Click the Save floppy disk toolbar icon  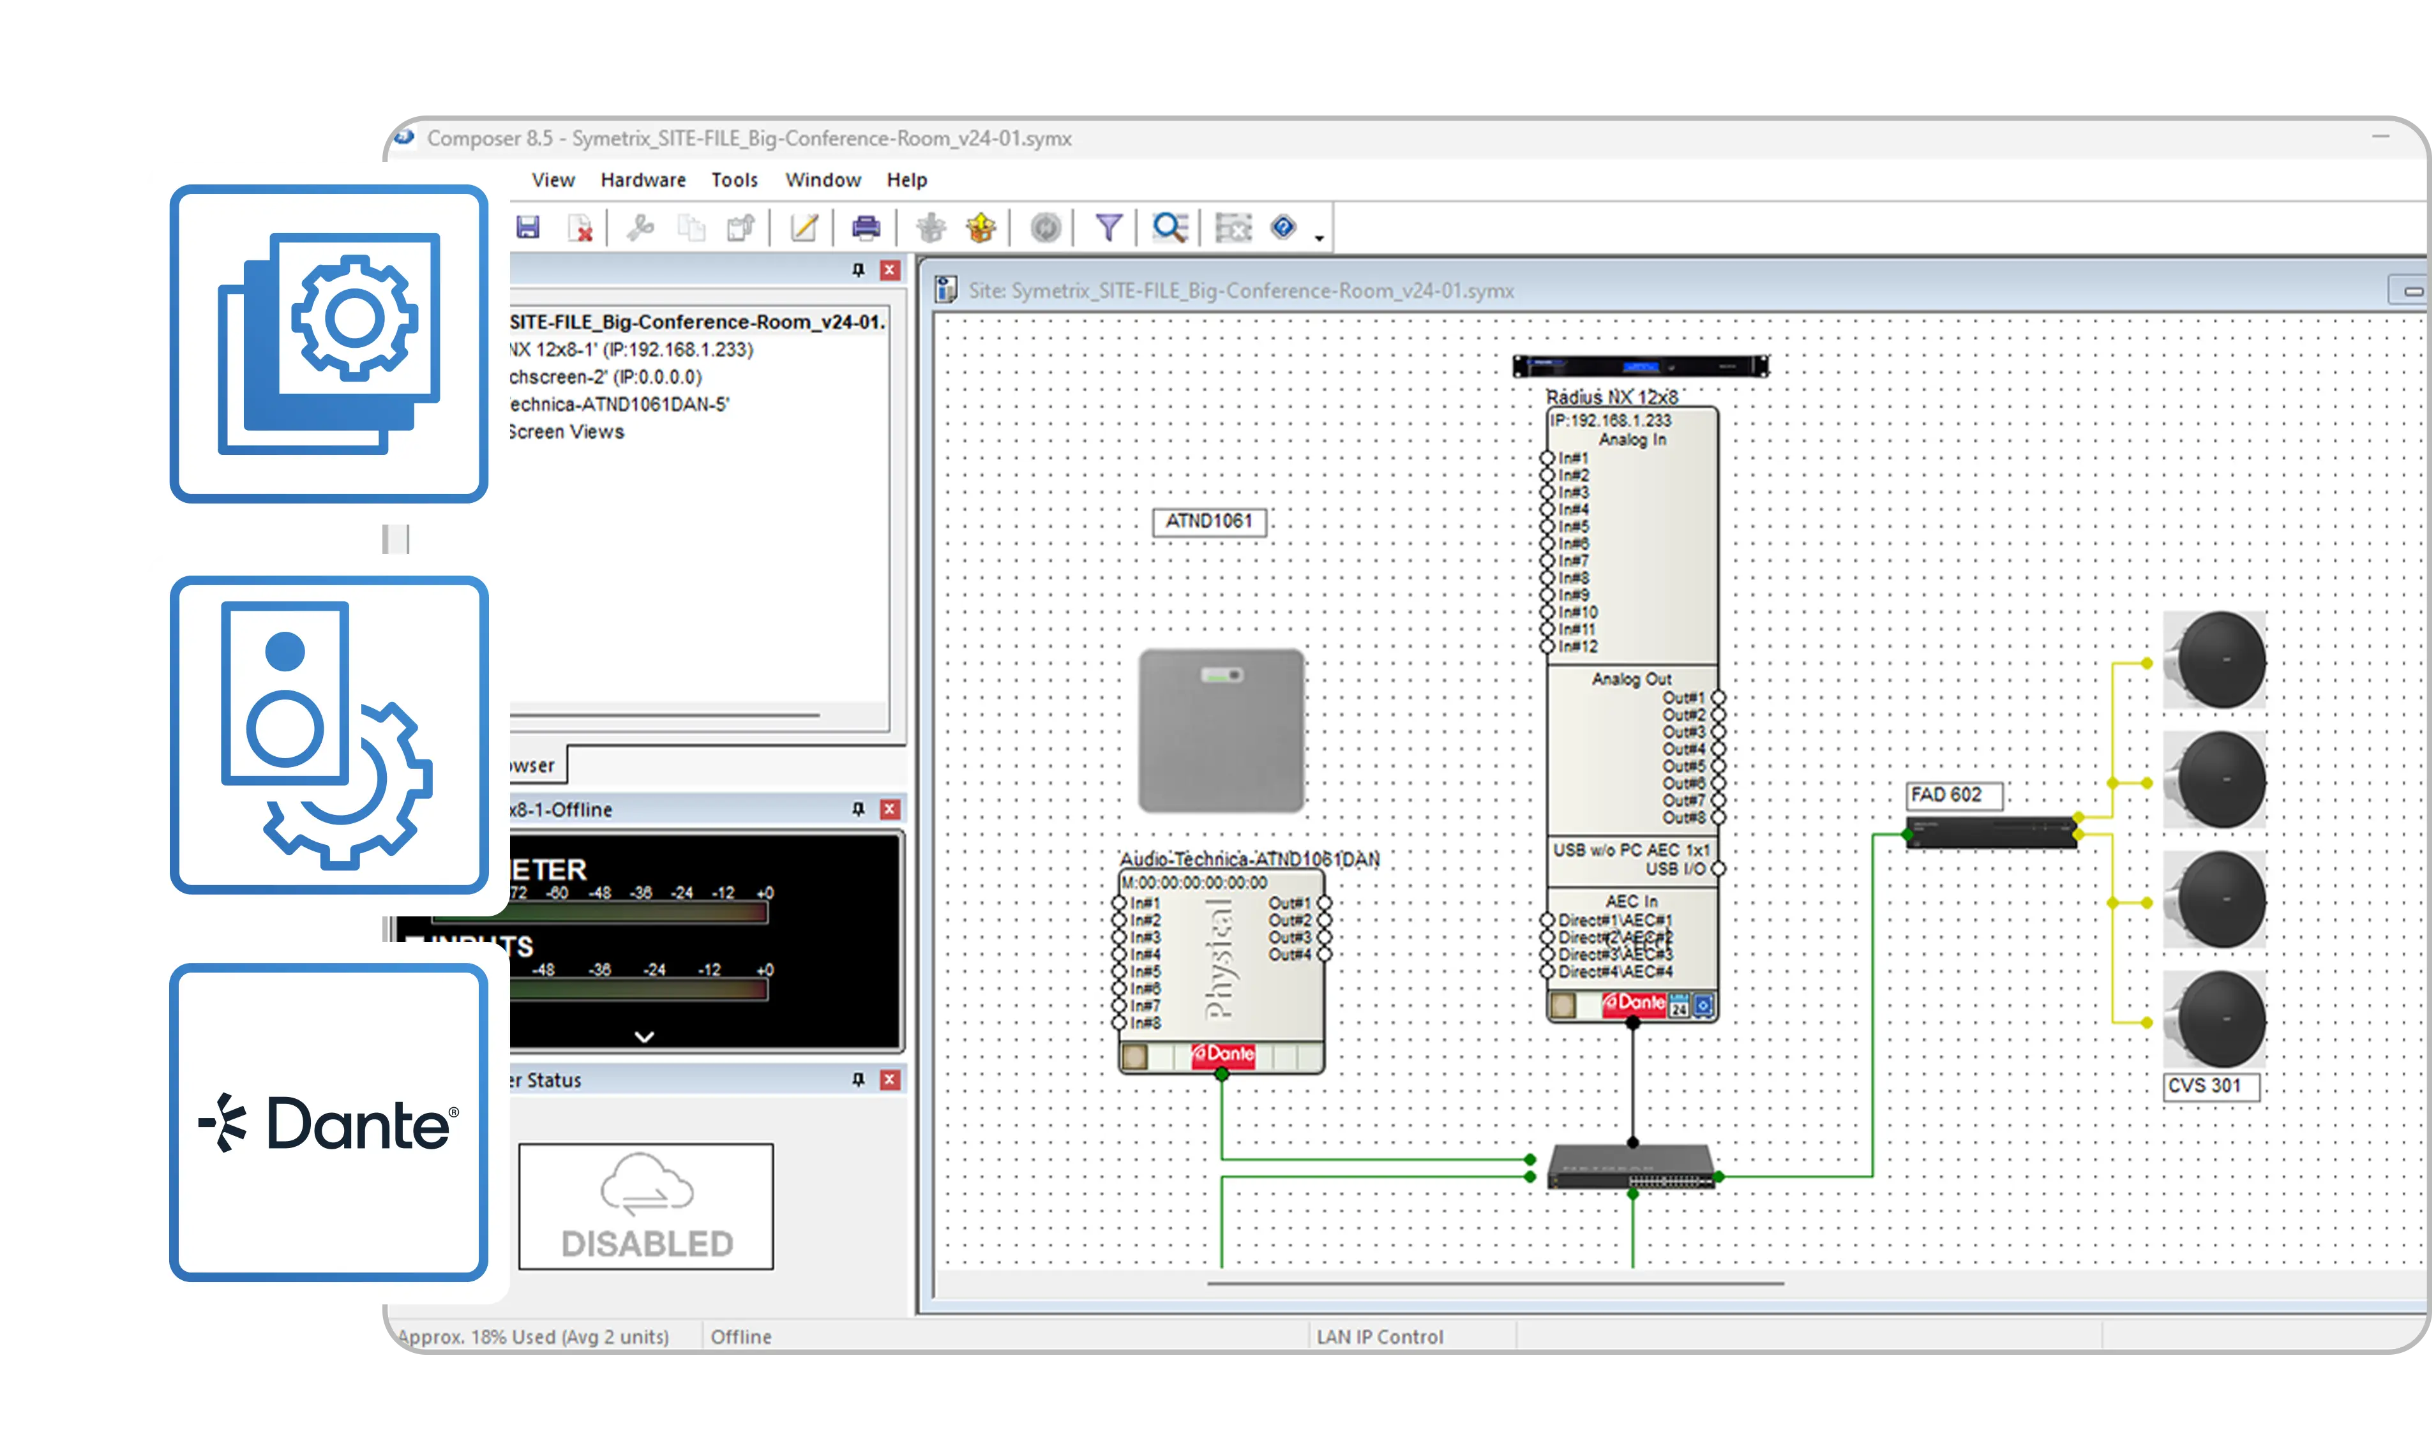[527, 228]
